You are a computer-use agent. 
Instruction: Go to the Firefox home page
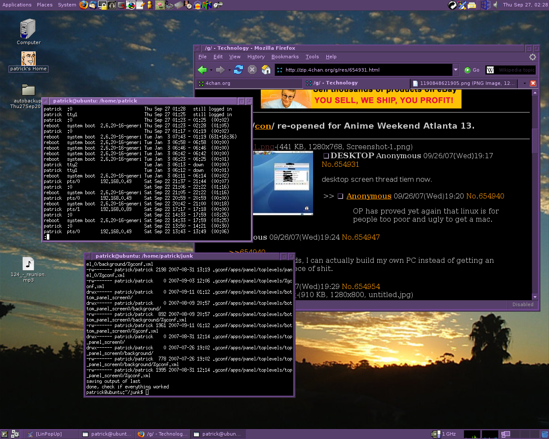coord(266,69)
